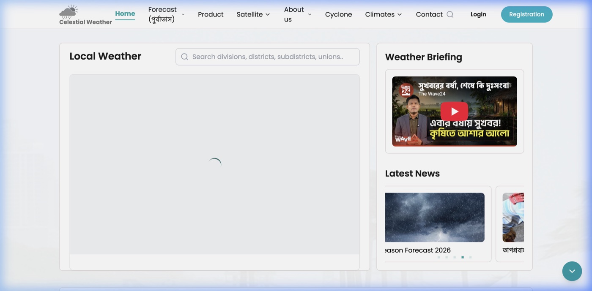The image size is (592, 291).
Task: Play the Weather Briefing YouTube video
Action: (x=454, y=112)
